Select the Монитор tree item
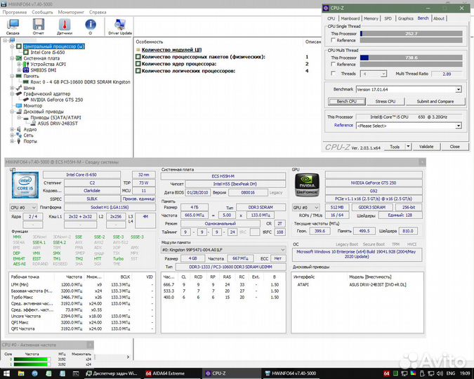Image resolution: width=474 pixels, height=379 pixels. point(32,106)
